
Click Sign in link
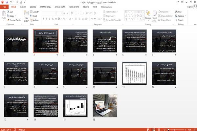tap(190, 7)
